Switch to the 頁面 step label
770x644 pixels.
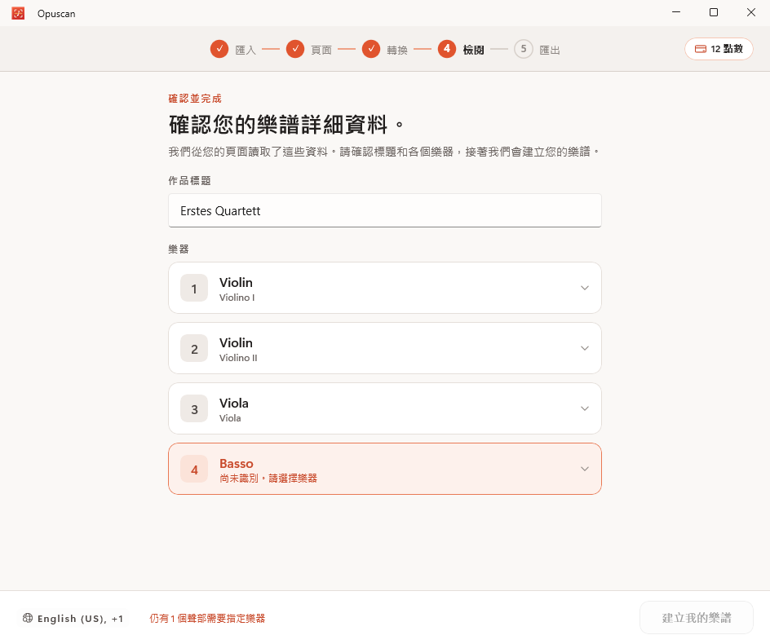321,50
